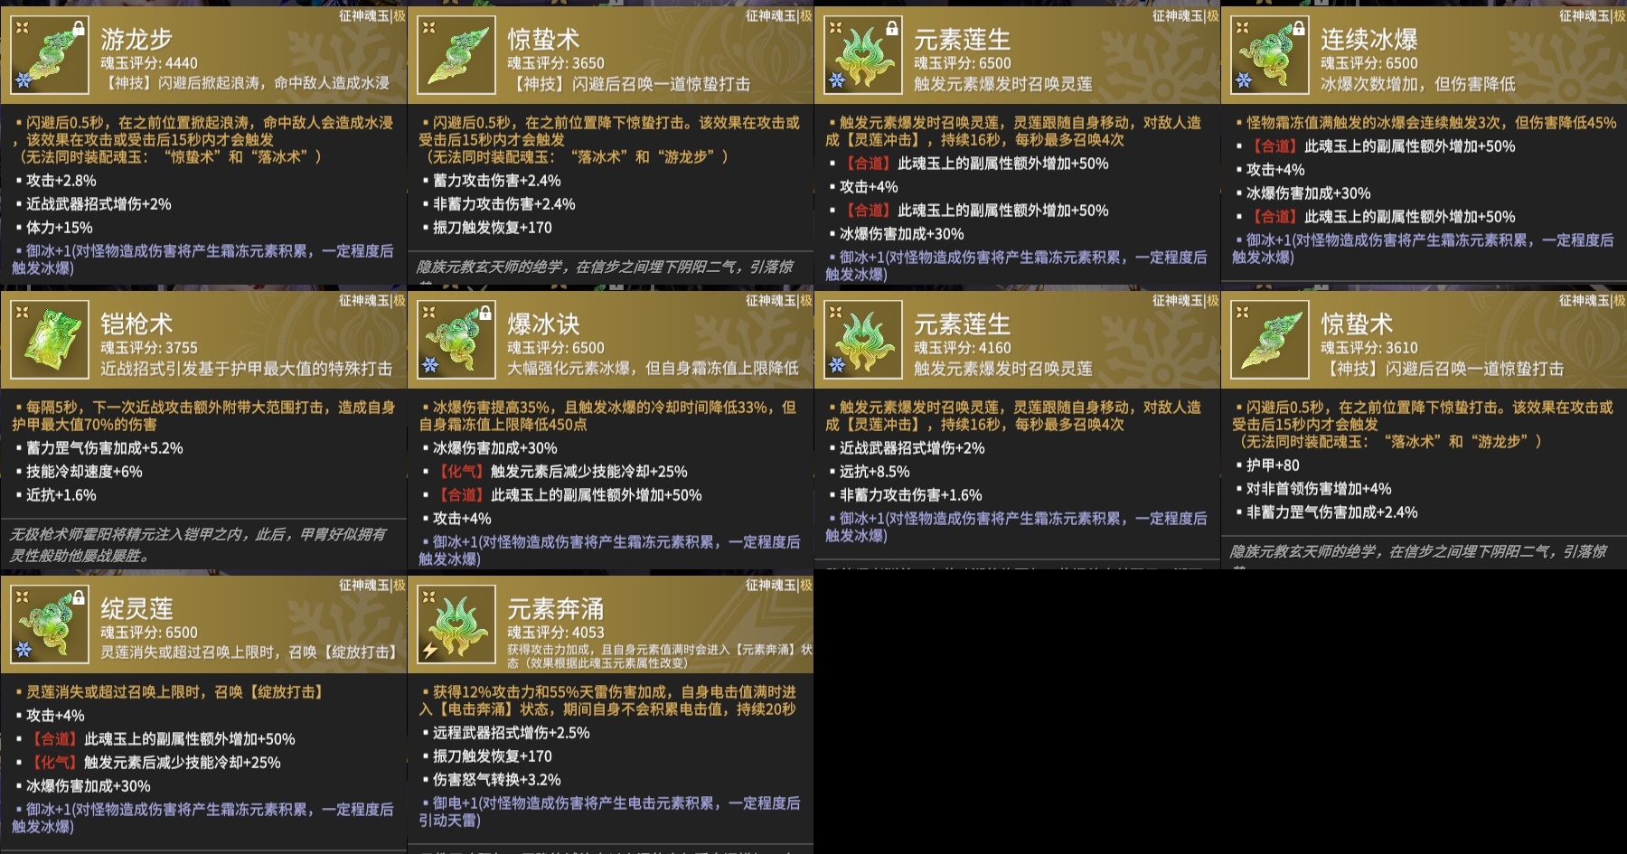Toggle the lock badge on 绽灵莲 icon

79,598
